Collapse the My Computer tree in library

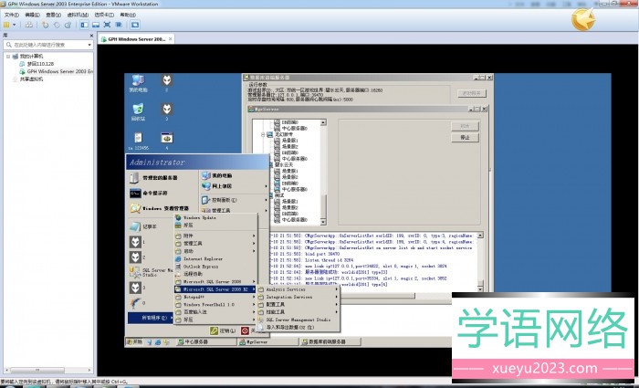coord(9,56)
